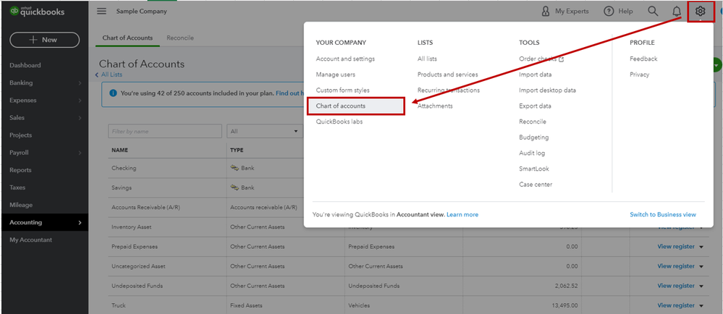Open Audit log under Tools
The image size is (723, 314).
coord(532,153)
